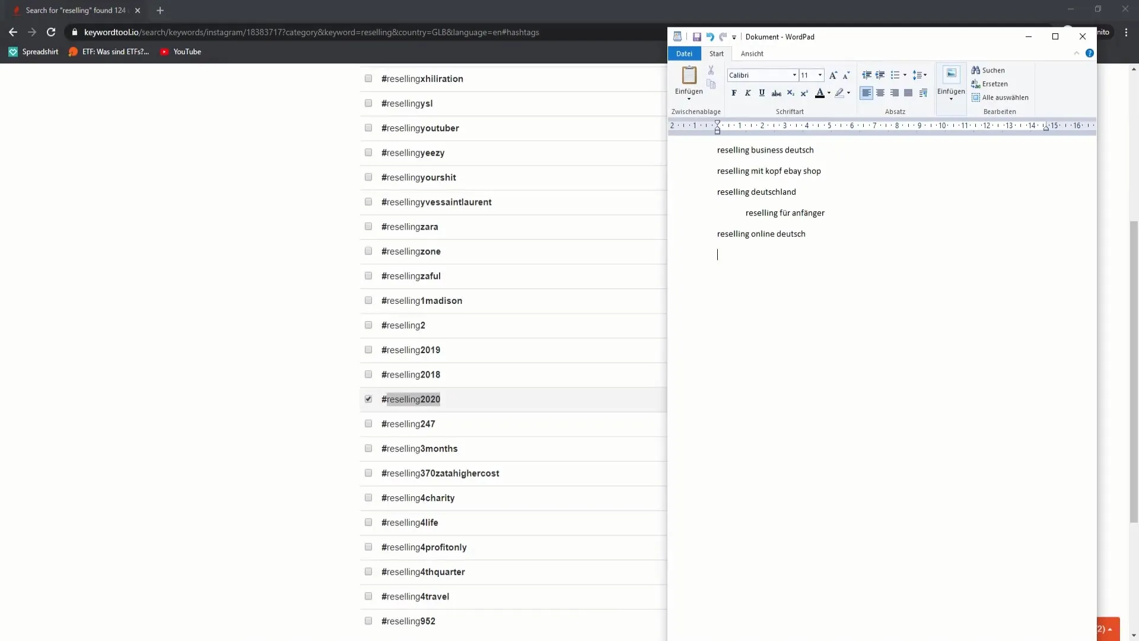1139x641 pixels.
Task: Copy selection using the copy icon
Action: pyautogui.click(x=711, y=84)
